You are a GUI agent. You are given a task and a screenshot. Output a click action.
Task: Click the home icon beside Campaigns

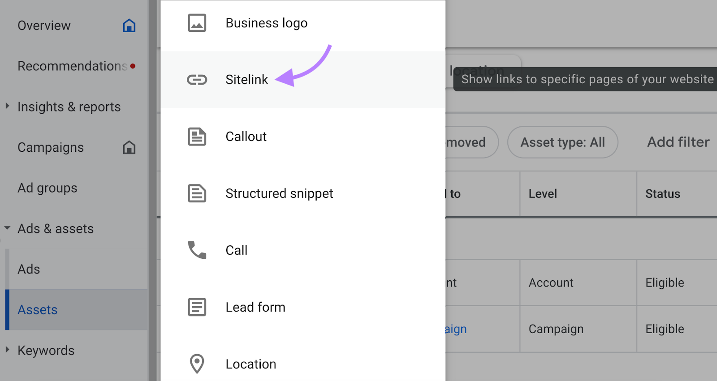coord(129,147)
